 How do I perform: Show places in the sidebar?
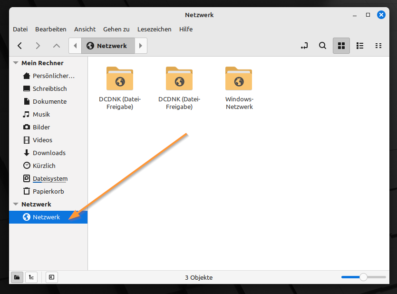(x=17, y=277)
